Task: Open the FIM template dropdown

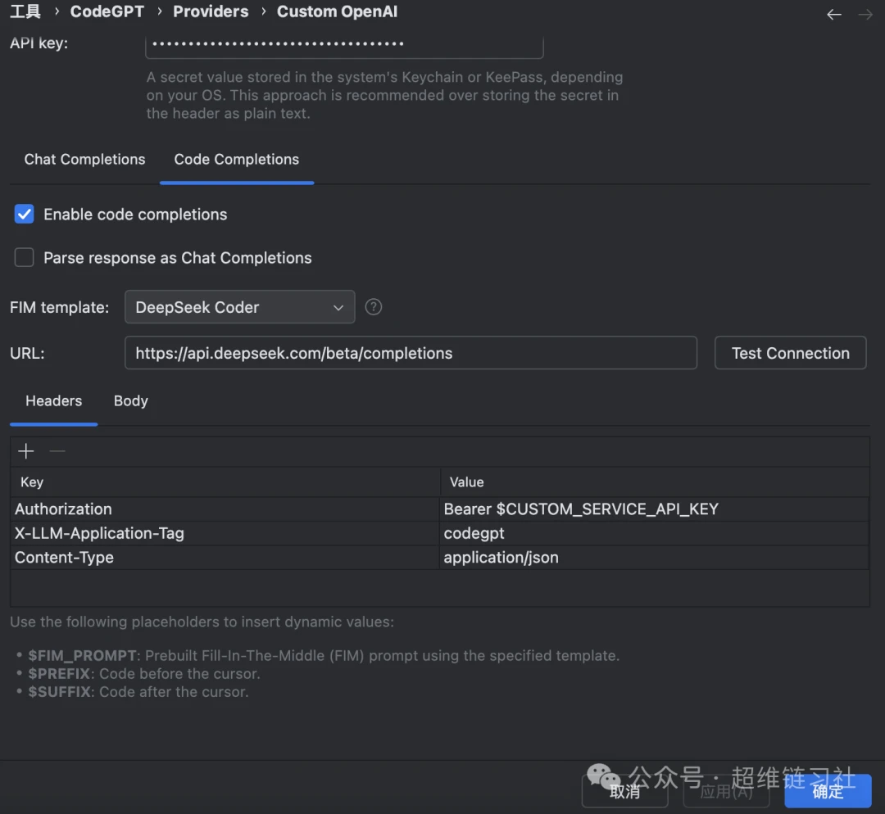Action: tap(240, 307)
